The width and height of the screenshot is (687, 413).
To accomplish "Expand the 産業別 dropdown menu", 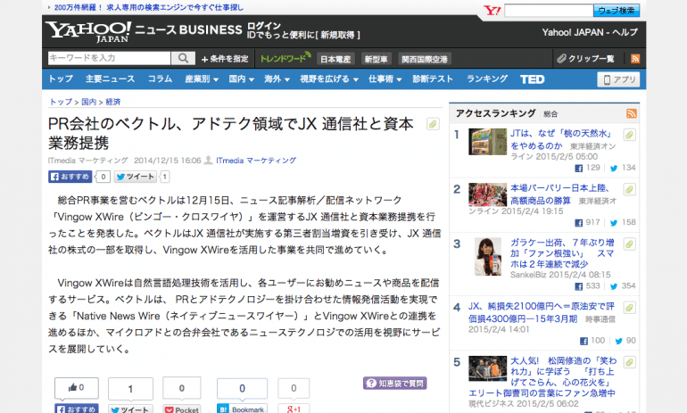I will [x=202, y=79].
